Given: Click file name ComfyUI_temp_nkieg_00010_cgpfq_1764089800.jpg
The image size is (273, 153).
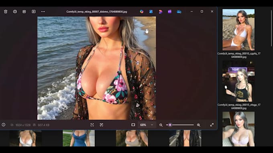Looking at the screenshot, I should 239,55.
